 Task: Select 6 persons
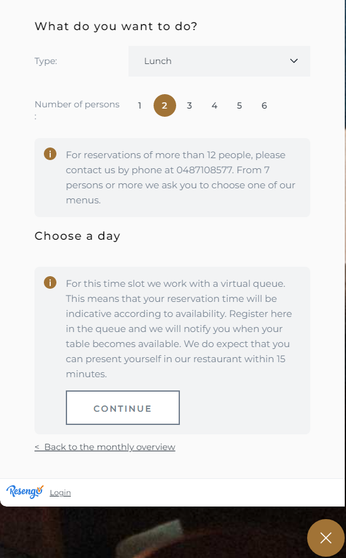[x=264, y=105]
